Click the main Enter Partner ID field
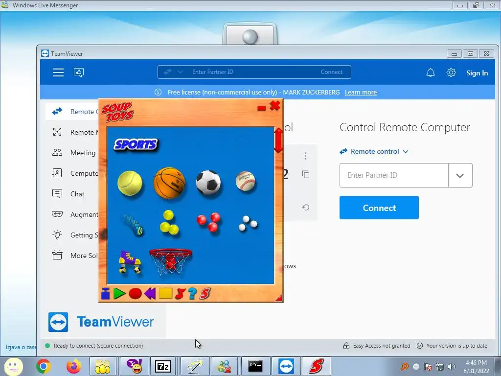The height and width of the screenshot is (376, 501). (x=394, y=175)
